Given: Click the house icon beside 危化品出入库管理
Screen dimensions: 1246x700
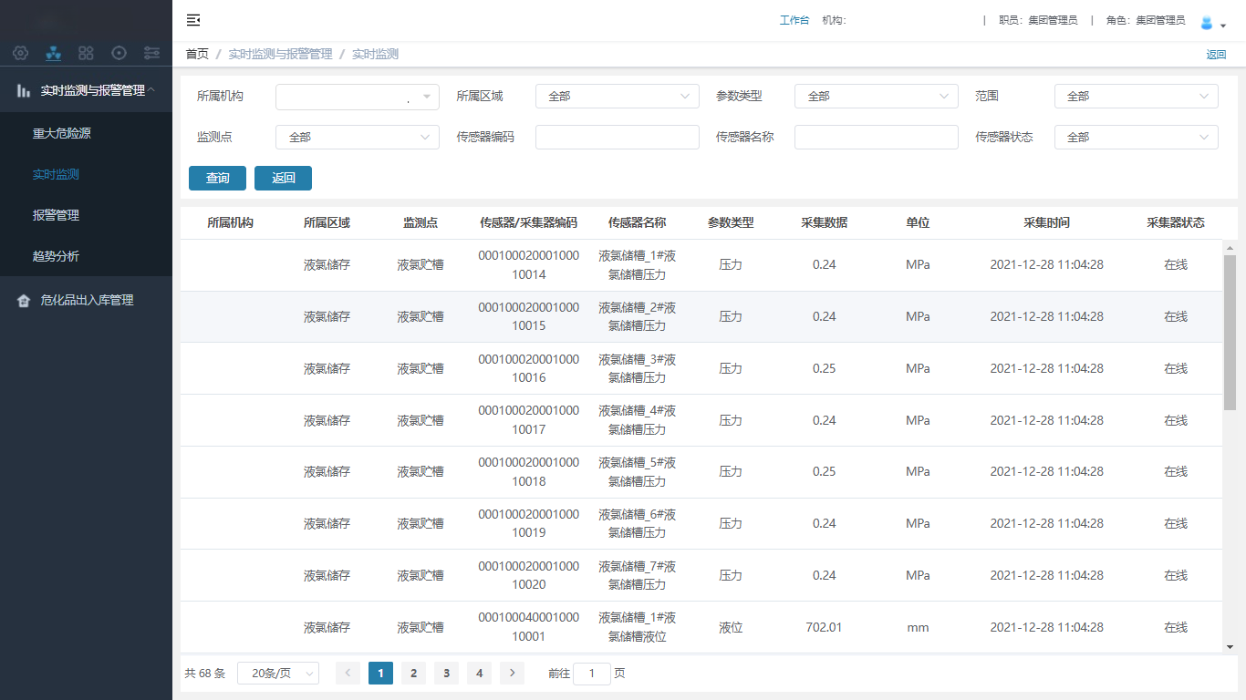Looking at the screenshot, I should pos(24,301).
